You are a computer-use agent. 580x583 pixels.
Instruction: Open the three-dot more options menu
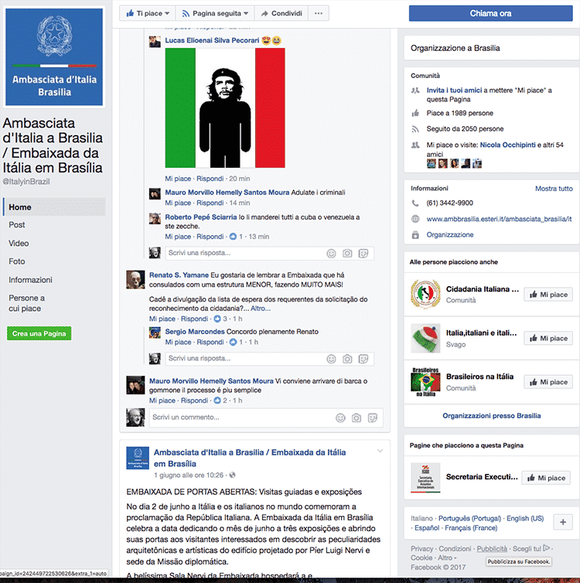click(319, 13)
